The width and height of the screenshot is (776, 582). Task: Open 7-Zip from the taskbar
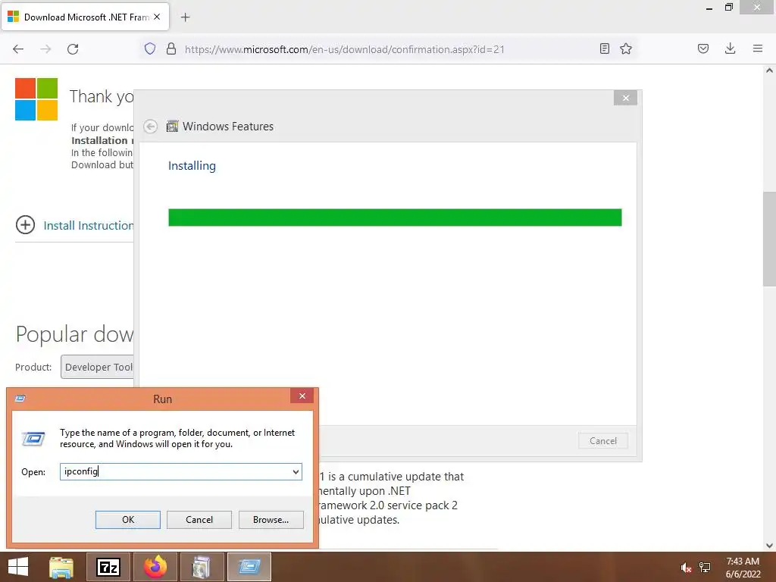click(108, 567)
